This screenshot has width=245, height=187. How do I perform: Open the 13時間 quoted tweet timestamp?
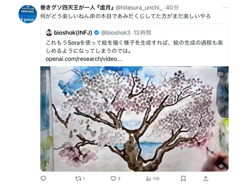[143, 33]
